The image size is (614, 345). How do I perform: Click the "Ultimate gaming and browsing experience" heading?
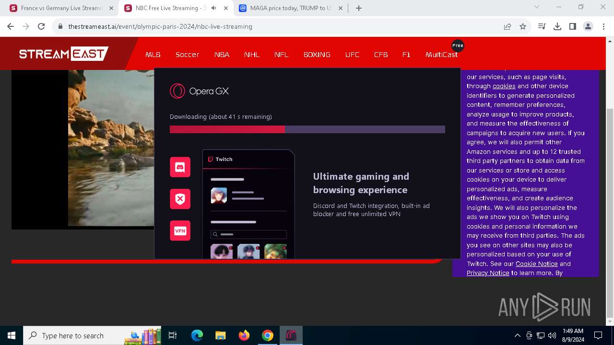(361, 183)
